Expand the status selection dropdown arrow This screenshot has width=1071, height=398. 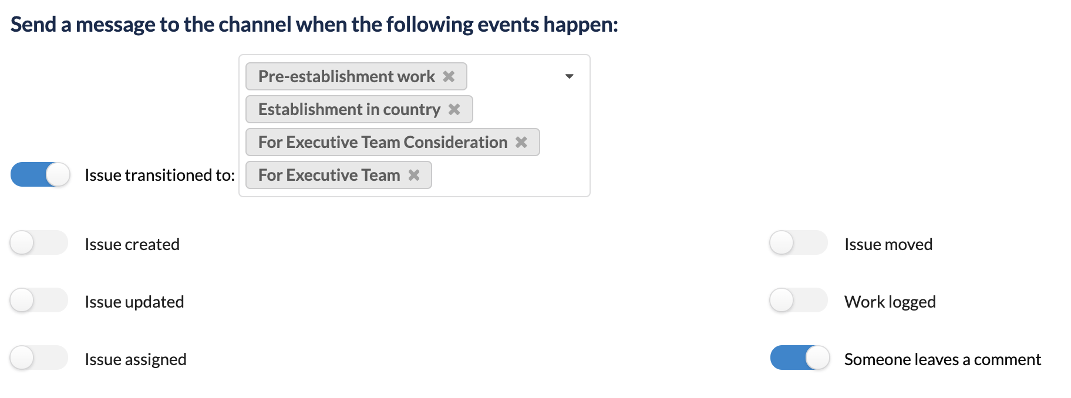[x=568, y=76]
